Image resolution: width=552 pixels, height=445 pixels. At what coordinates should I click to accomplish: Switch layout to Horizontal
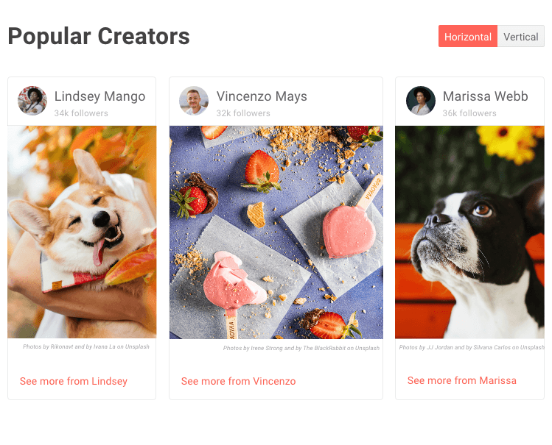(x=467, y=36)
